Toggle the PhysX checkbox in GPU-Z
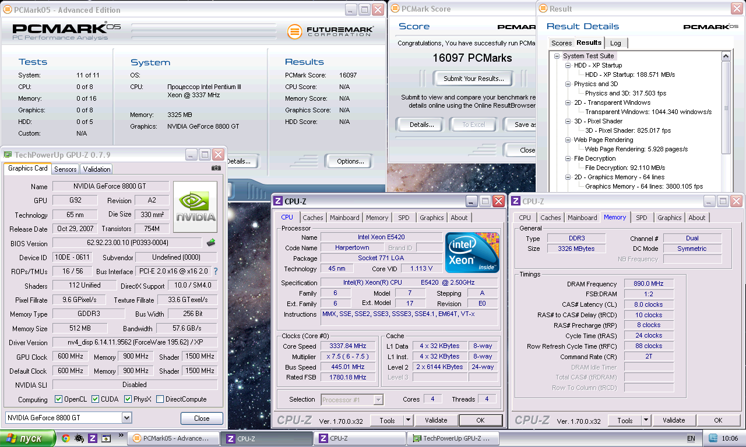746x447 pixels. click(128, 399)
